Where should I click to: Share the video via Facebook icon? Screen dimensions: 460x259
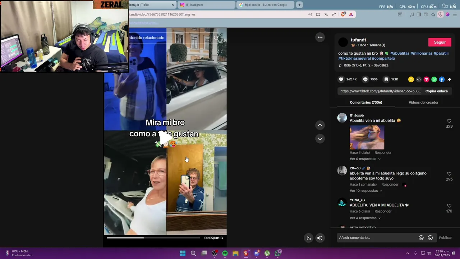point(442,79)
